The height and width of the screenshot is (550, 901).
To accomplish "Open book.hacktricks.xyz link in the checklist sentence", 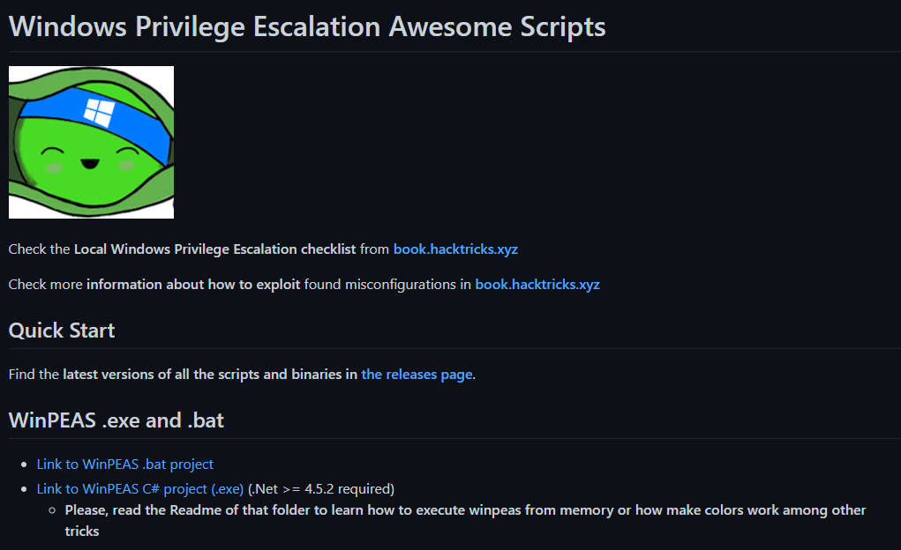I will (x=455, y=249).
